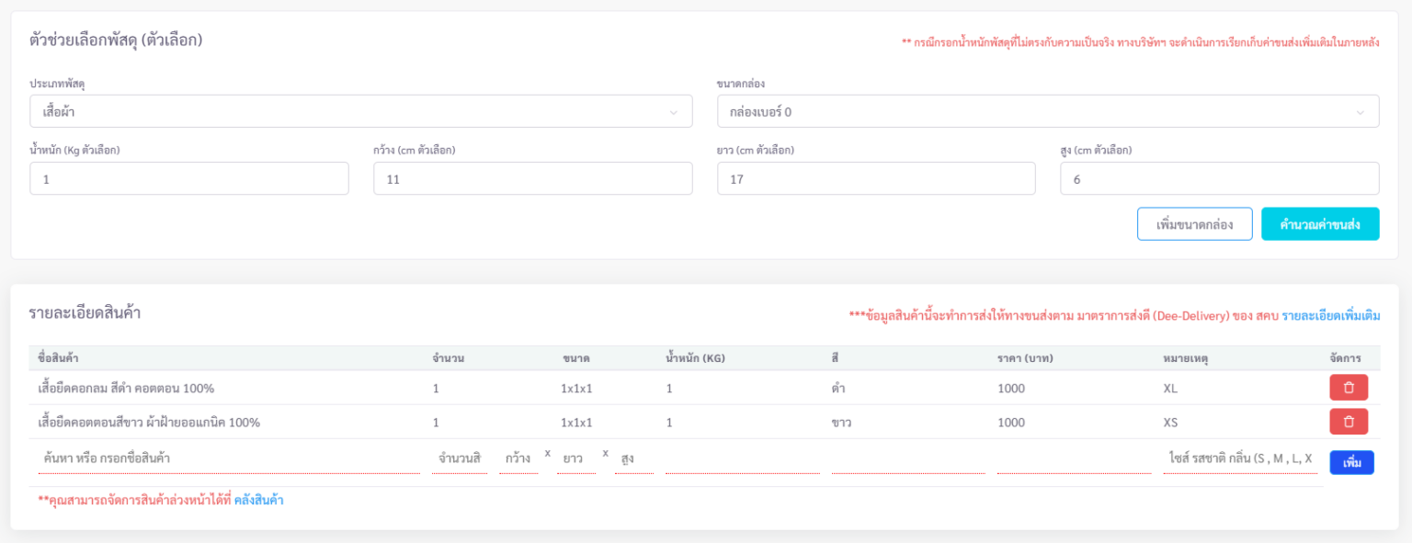Viewport: 1412px width, 543px height.
Task: Select the สูง height input in the new product row
Action: tap(633, 458)
